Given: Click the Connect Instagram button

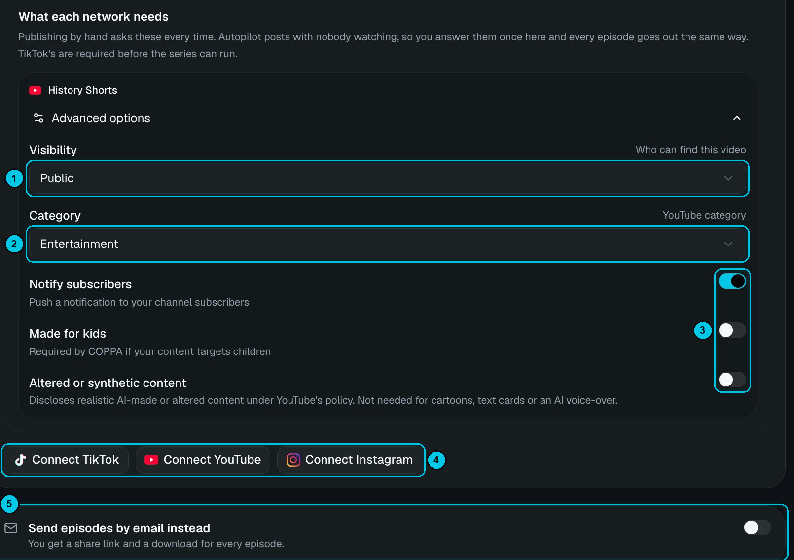Looking at the screenshot, I should pyautogui.click(x=350, y=460).
